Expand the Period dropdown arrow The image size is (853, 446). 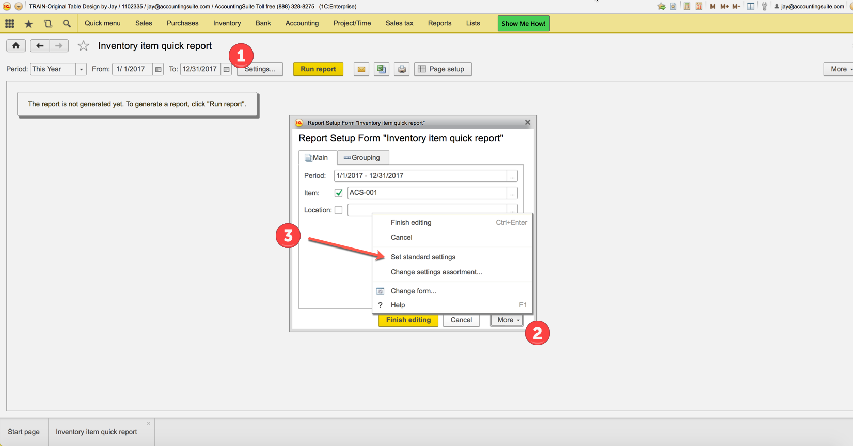[81, 69]
